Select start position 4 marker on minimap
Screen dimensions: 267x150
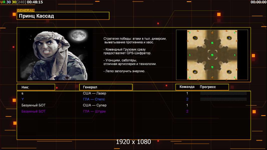click(195, 72)
